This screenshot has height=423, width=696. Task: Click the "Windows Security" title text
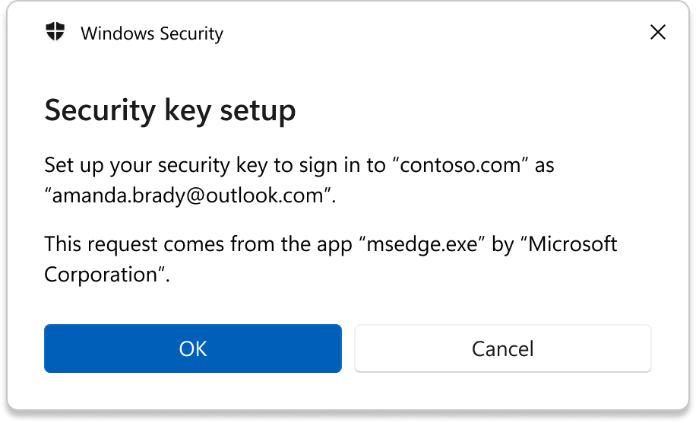(152, 33)
